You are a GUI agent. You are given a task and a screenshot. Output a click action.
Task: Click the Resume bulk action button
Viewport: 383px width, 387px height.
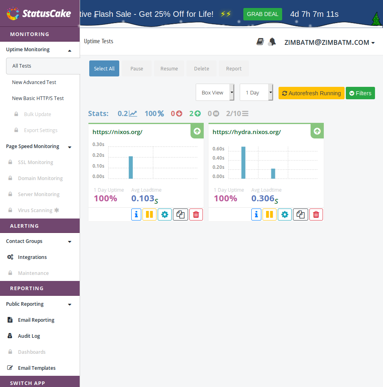(x=169, y=68)
